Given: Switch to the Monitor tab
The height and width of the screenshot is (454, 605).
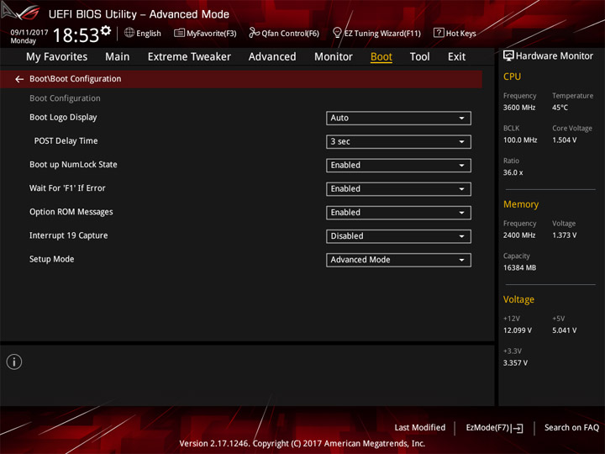Looking at the screenshot, I should click(334, 57).
